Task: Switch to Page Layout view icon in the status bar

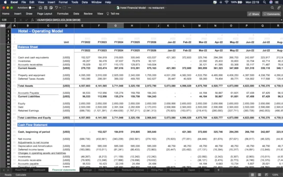Action: pos(259,175)
